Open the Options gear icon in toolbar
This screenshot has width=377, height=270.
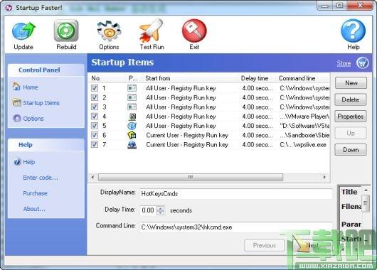(x=109, y=31)
